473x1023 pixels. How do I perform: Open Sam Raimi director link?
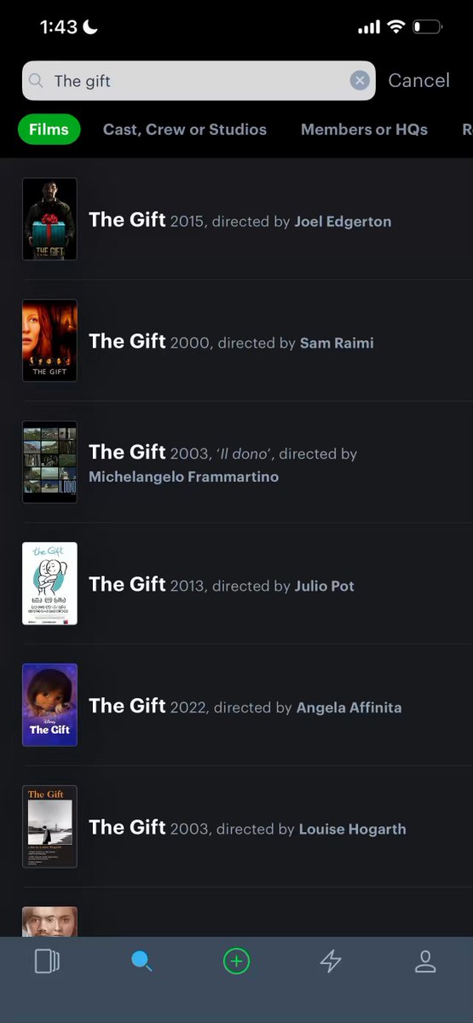[x=337, y=343]
